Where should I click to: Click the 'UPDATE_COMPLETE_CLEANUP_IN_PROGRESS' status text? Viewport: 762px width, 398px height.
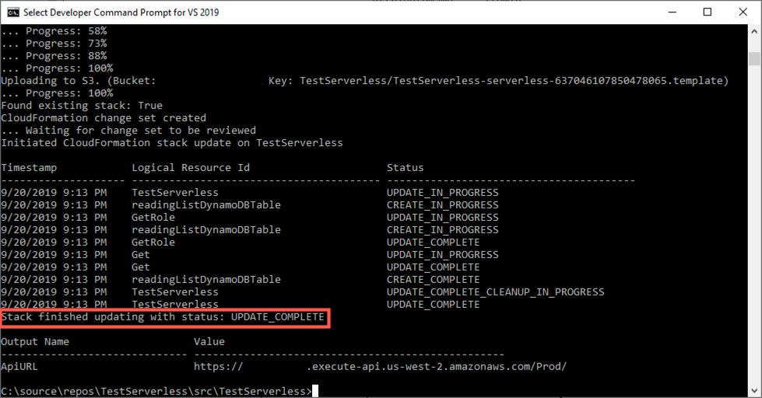pos(496,292)
